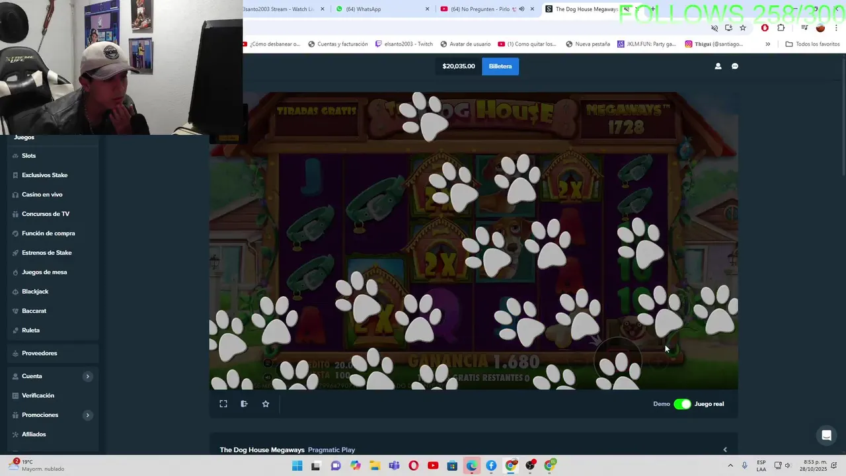Open Avatar de usuario bookmark

(x=465, y=44)
